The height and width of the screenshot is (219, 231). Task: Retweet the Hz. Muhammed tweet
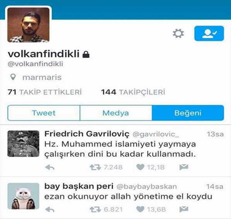click(x=95, y=167)
